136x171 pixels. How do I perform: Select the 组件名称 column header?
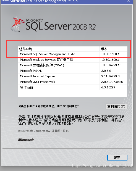coord(59,49)
